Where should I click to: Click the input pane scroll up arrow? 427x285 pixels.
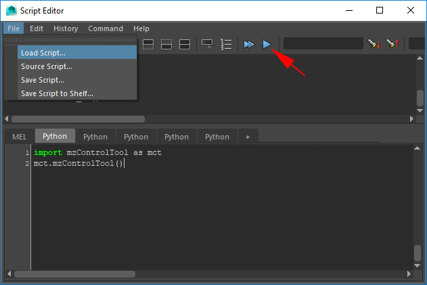pos(417,148)
